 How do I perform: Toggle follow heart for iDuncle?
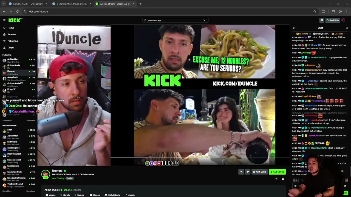(x=248, y=172)
